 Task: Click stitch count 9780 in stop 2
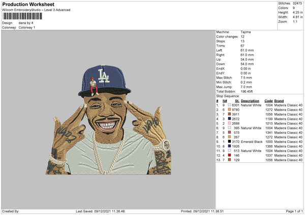coord(235,110)
